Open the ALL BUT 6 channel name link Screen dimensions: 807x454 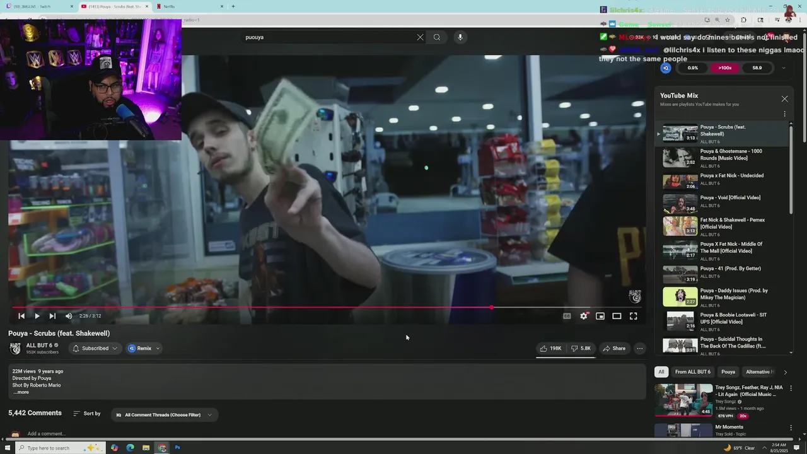click(x=39, y=346)
